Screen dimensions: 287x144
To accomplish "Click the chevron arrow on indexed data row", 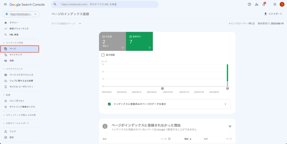I will (x=225, y=104).
